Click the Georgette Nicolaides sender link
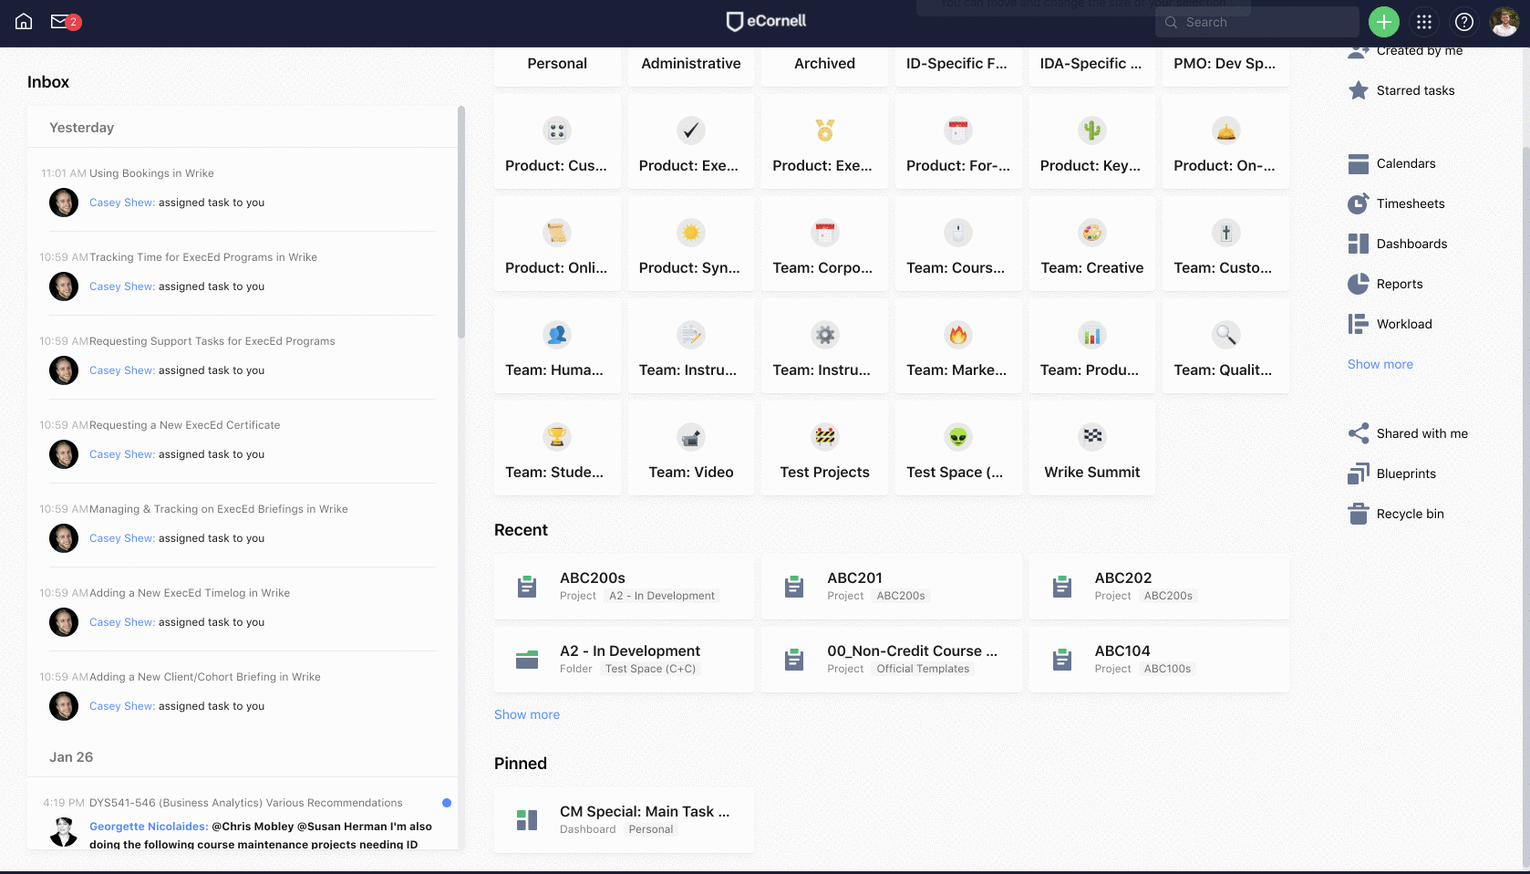 149,827
